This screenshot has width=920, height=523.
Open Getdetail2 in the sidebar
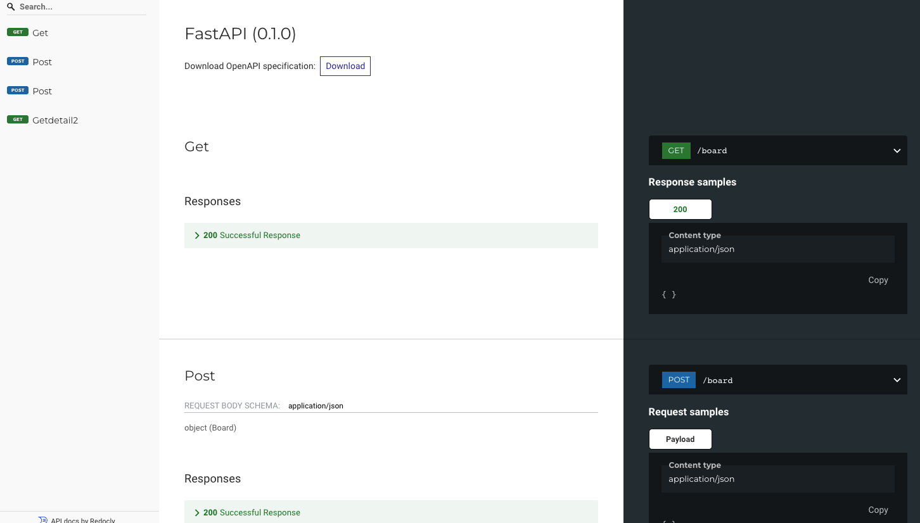coord(79,120)
